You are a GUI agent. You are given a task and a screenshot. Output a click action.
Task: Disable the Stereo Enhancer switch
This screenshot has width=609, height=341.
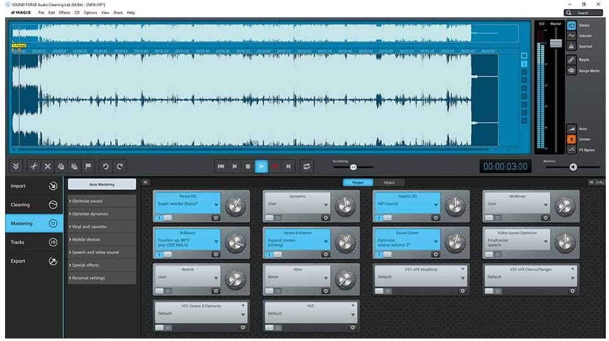coord(273,254)
